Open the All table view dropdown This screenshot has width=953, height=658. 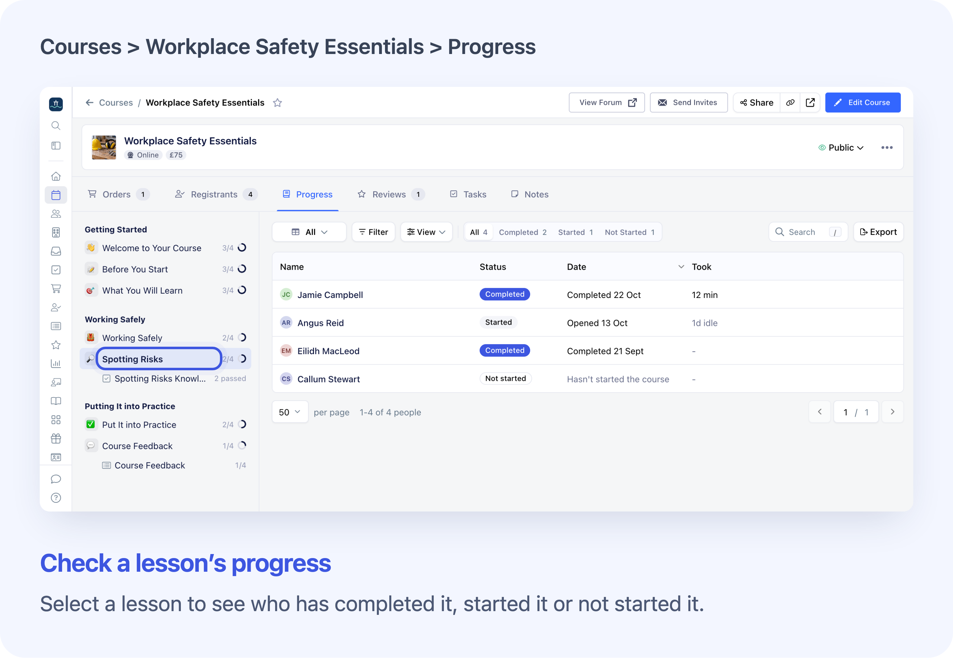(x=309, y=232)
